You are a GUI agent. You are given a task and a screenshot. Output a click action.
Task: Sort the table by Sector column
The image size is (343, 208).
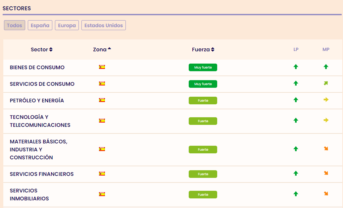click(x=41, y=50)
